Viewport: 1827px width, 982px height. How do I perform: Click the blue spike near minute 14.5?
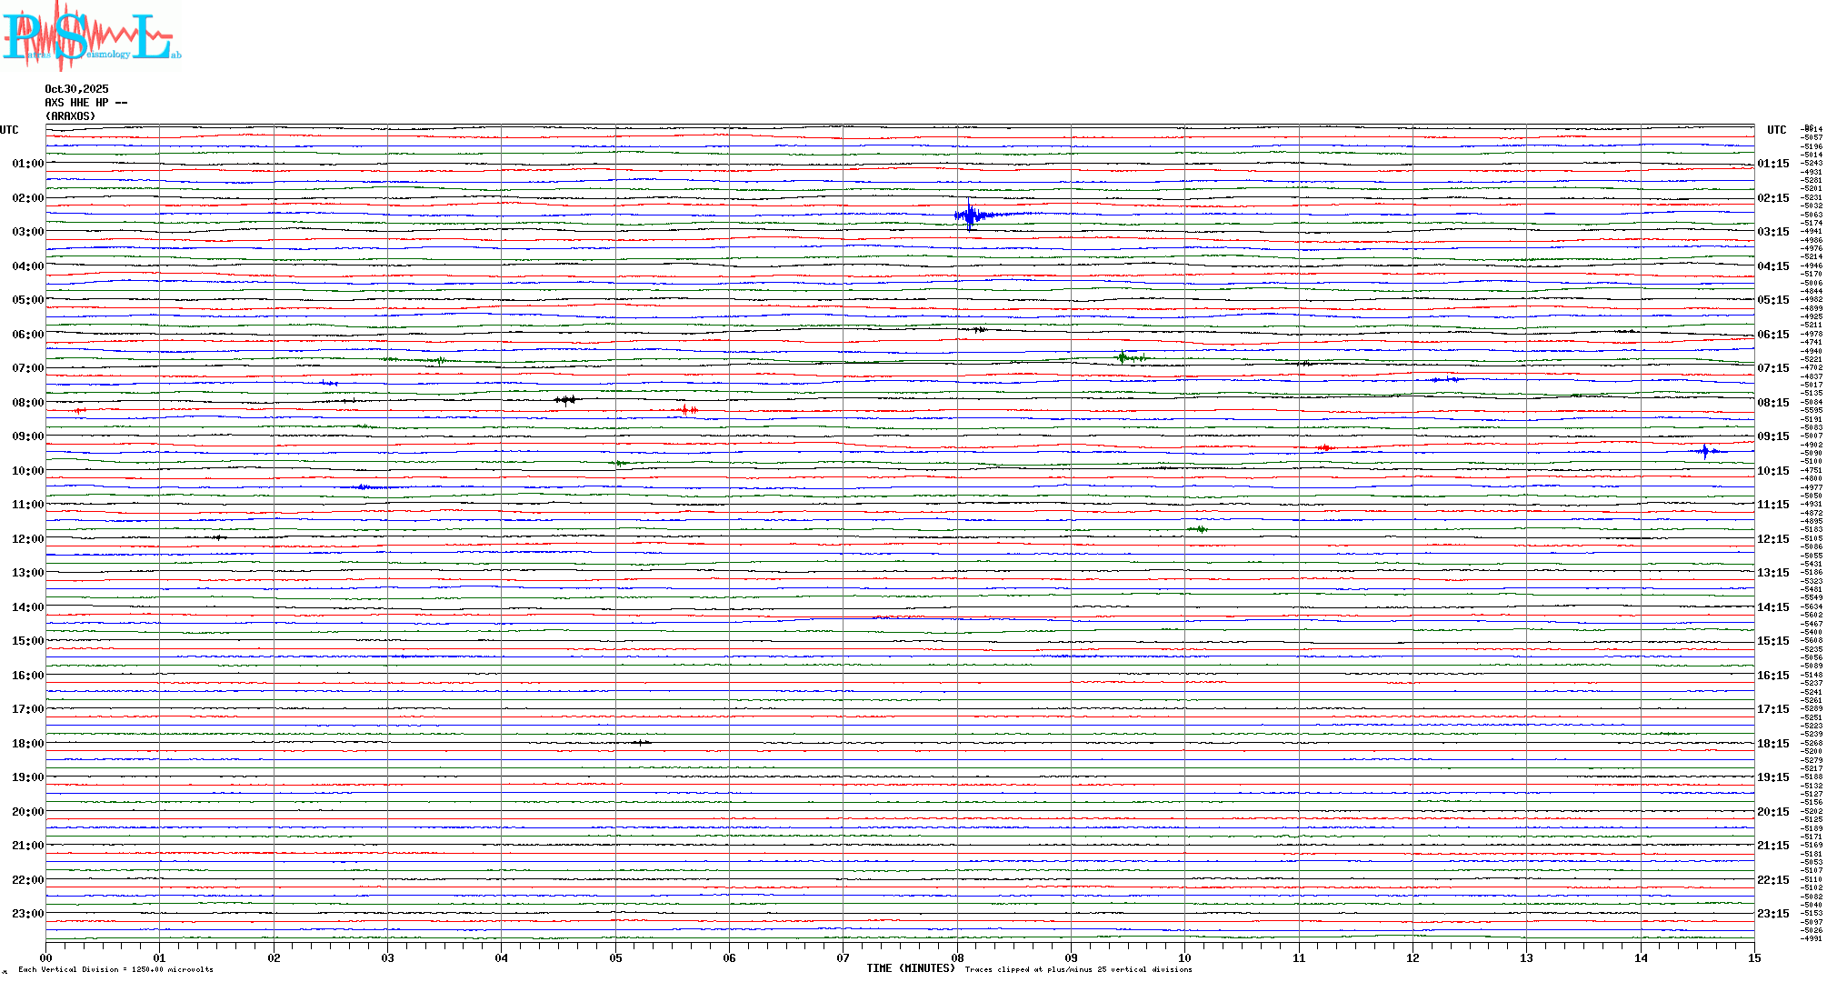[x=1704, y=451]
